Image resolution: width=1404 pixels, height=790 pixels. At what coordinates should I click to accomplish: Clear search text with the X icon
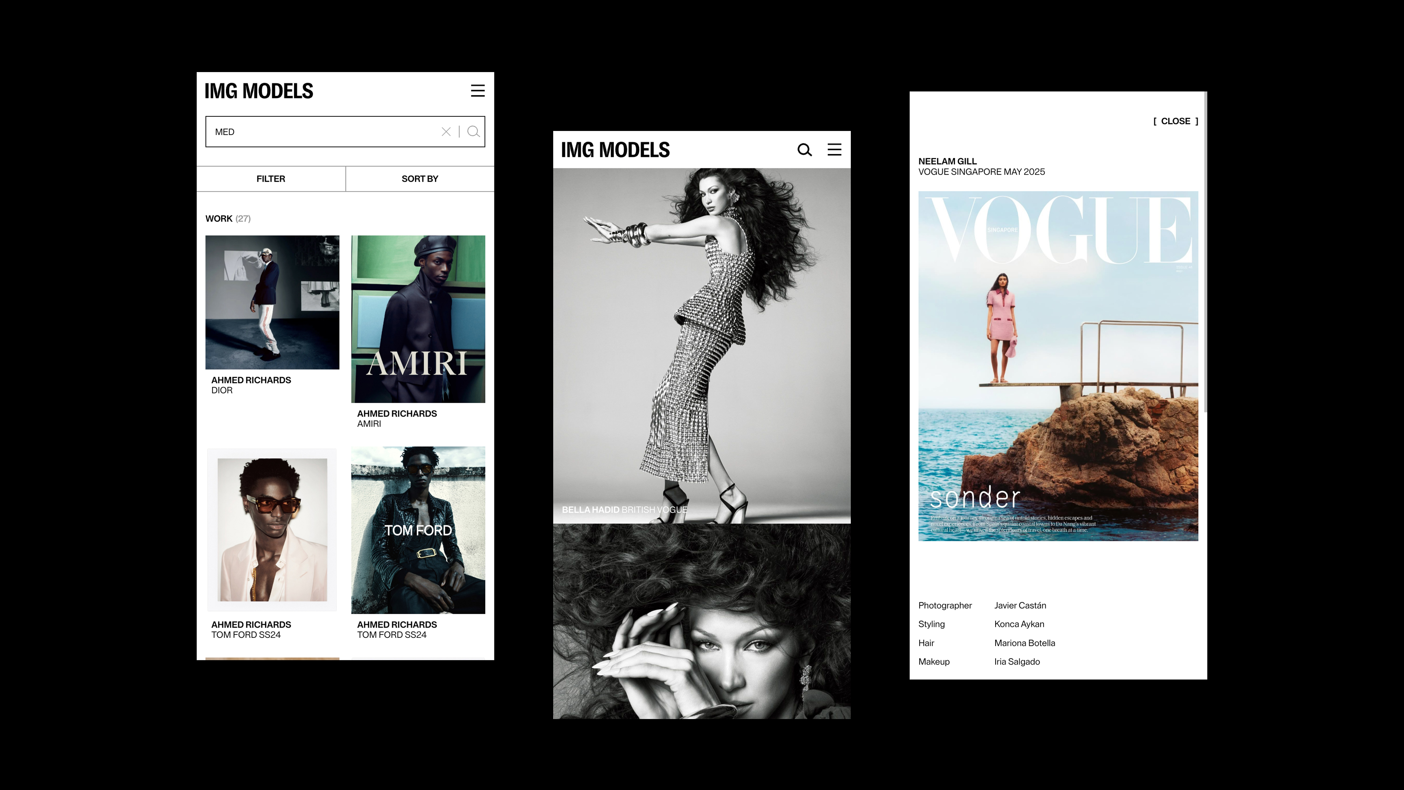tap(446, 131)
